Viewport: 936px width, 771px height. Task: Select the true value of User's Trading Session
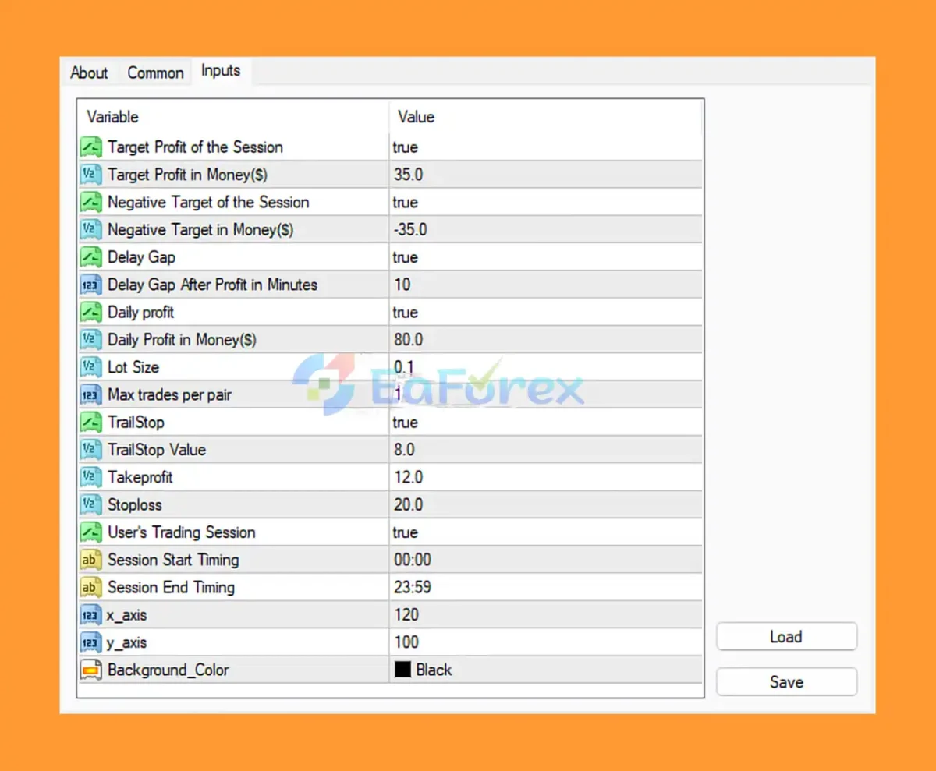[x=406, y=532]
